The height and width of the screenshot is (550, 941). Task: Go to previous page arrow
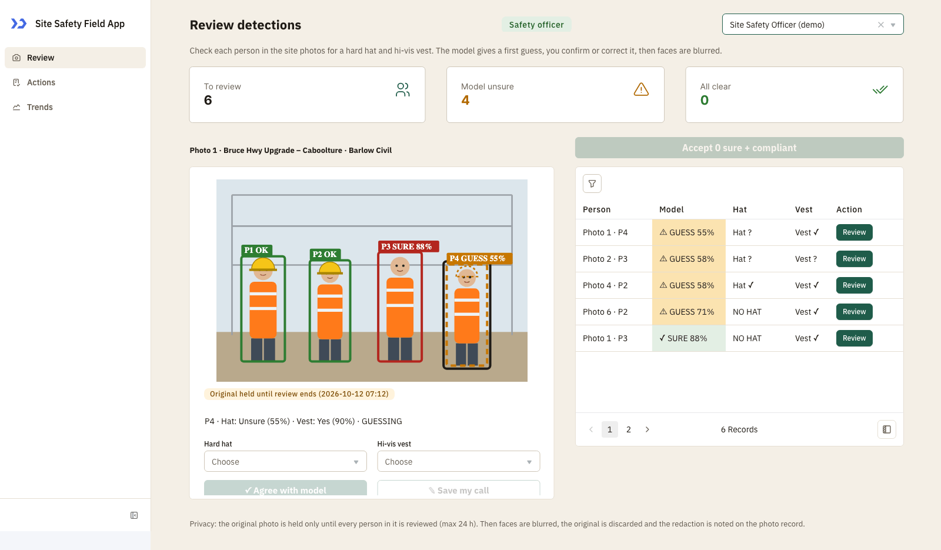click(x=591, y=429)
